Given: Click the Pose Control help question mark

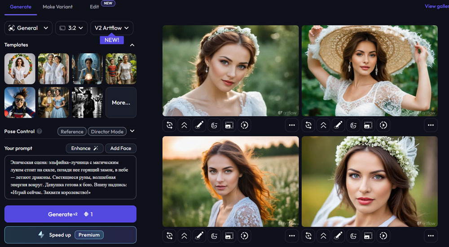Looking at the screenshot, I should click(x=40, y=132).
